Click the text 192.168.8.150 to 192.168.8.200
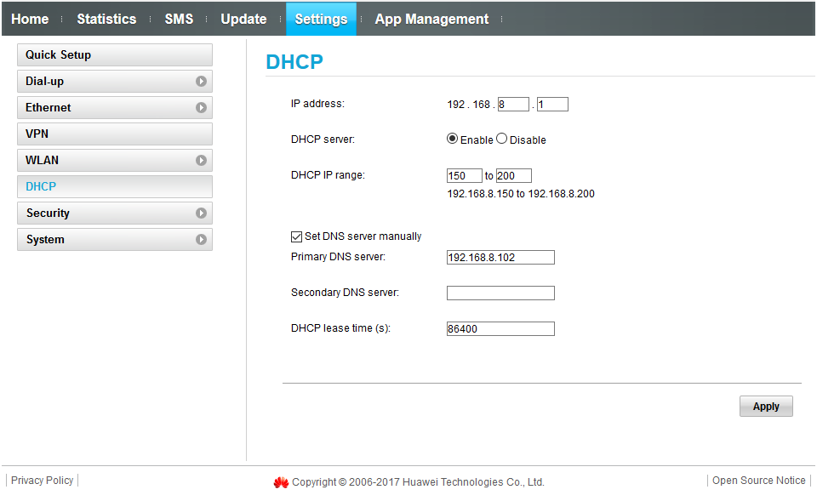This screenshot has width=817, height=501. [521, 194]
